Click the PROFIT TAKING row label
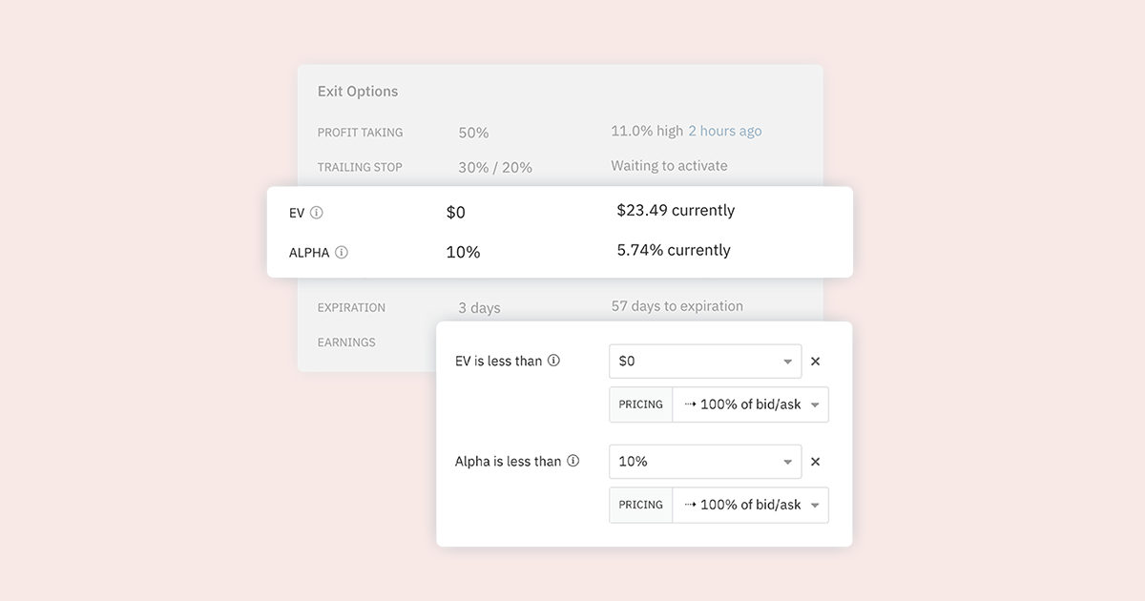 coord(361,132)
